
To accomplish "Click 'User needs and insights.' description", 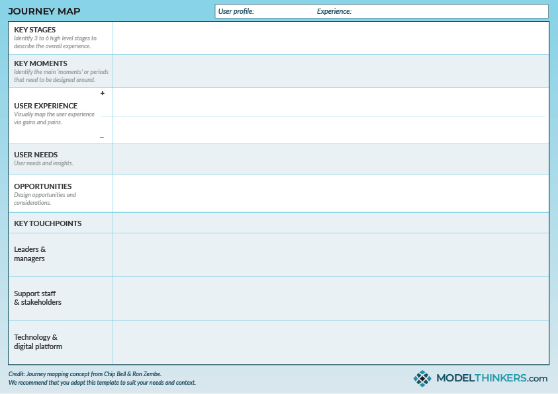I will point(44,163).
